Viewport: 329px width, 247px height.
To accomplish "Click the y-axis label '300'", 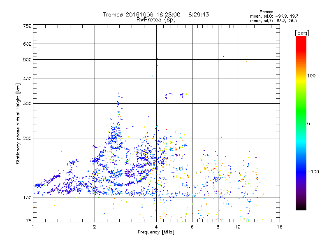I will 27,104.
